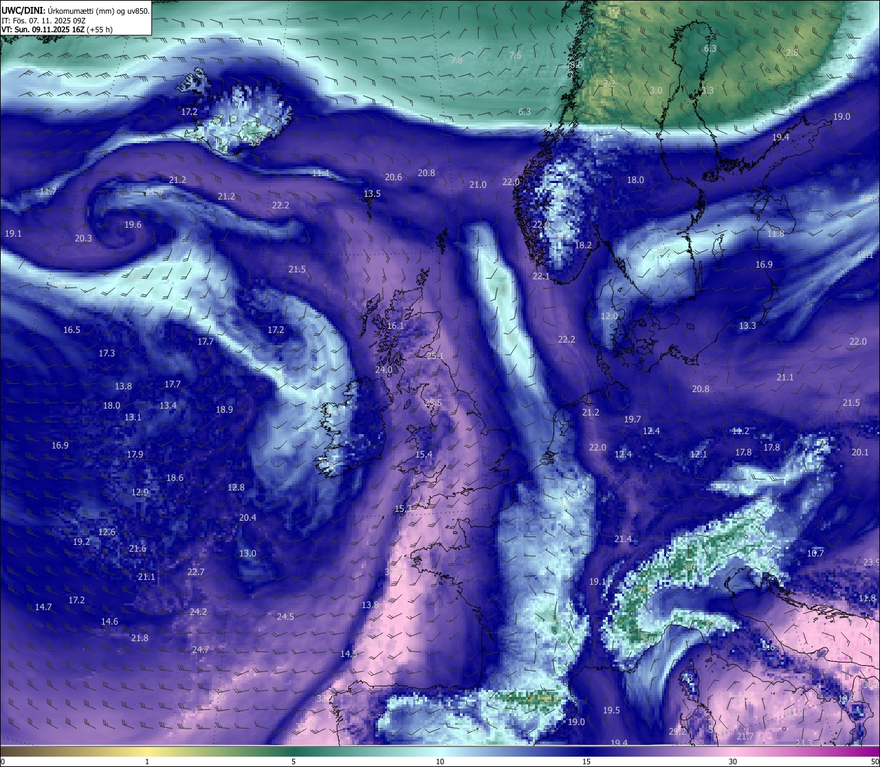Click the 18.2 value over southern Norway
Image resolution: width=880 pixels, height=767 pixels.
tap(583, 246)
